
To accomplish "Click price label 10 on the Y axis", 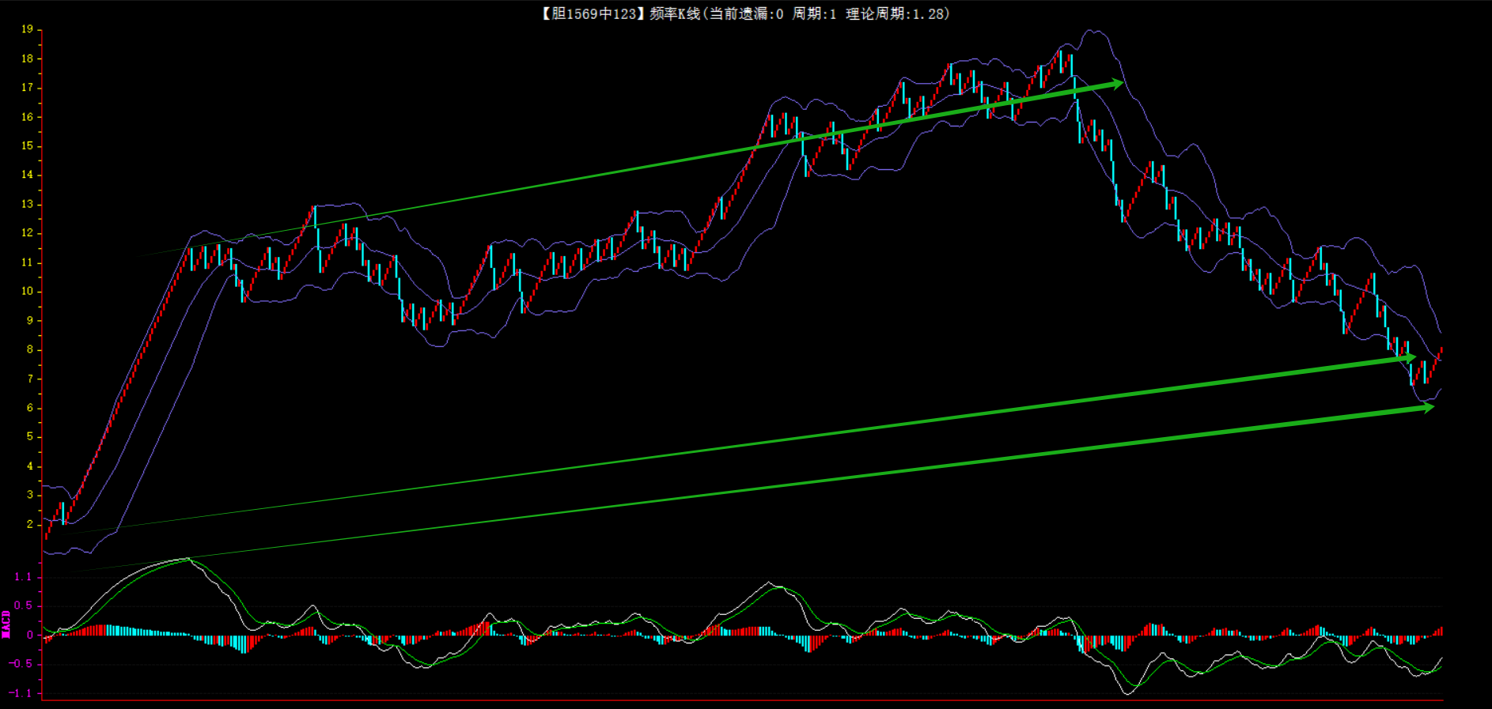I will [x=28, y=291].
